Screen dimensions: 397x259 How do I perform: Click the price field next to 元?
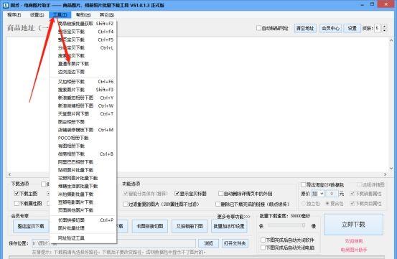[x=332, y=194]
